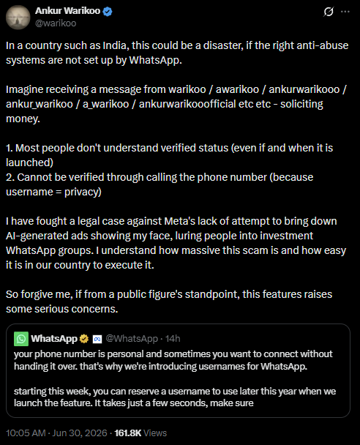Open the @warikoo handle link
The image size is (360, 445).
56,23
